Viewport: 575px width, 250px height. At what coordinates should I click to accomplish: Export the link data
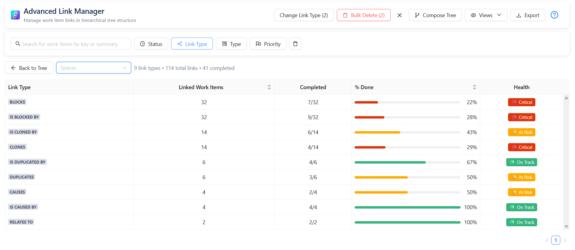tap(528, 15)
